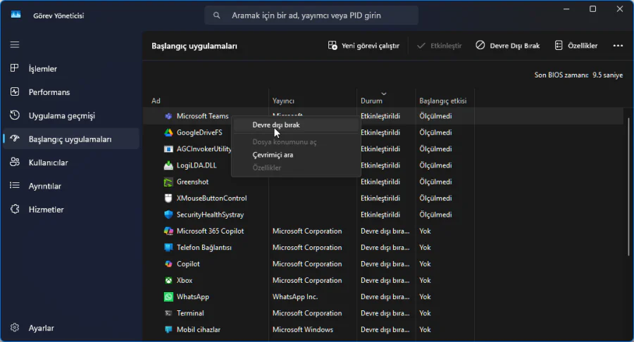634x342 pixels.
Task: Click the AGCInvokerUtility app icon
Action: [x=168, y=149]
